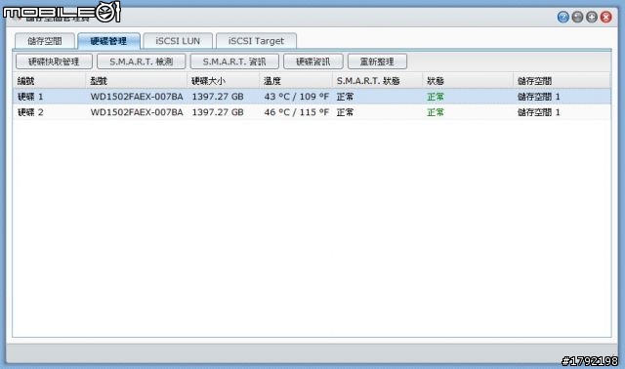The image size is (625, 369).
Task: Click model WD1502FAEX-007BA of 硬碟 1
Action: pyautogui.click(x=137, y=97)
